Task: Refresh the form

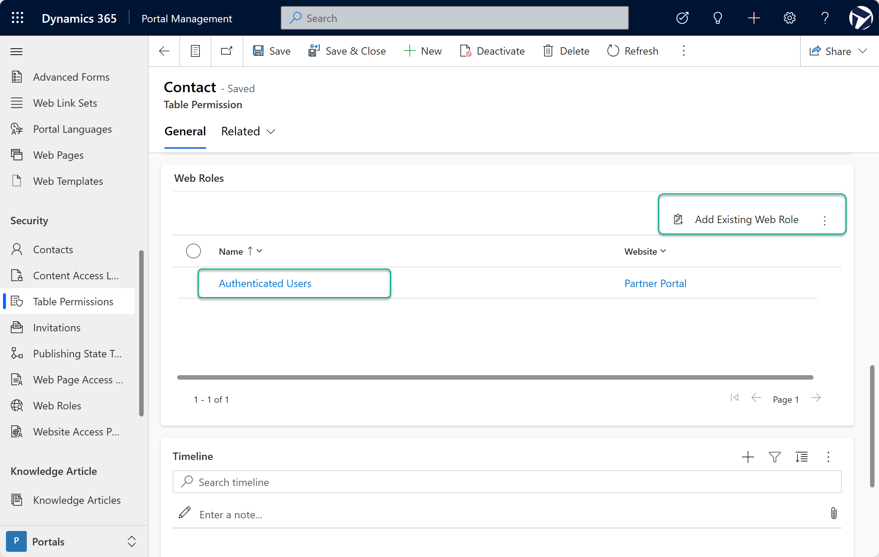Action: (x=633, y=51)
